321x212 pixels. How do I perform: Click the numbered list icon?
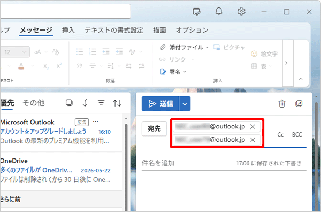coord(93,52)
